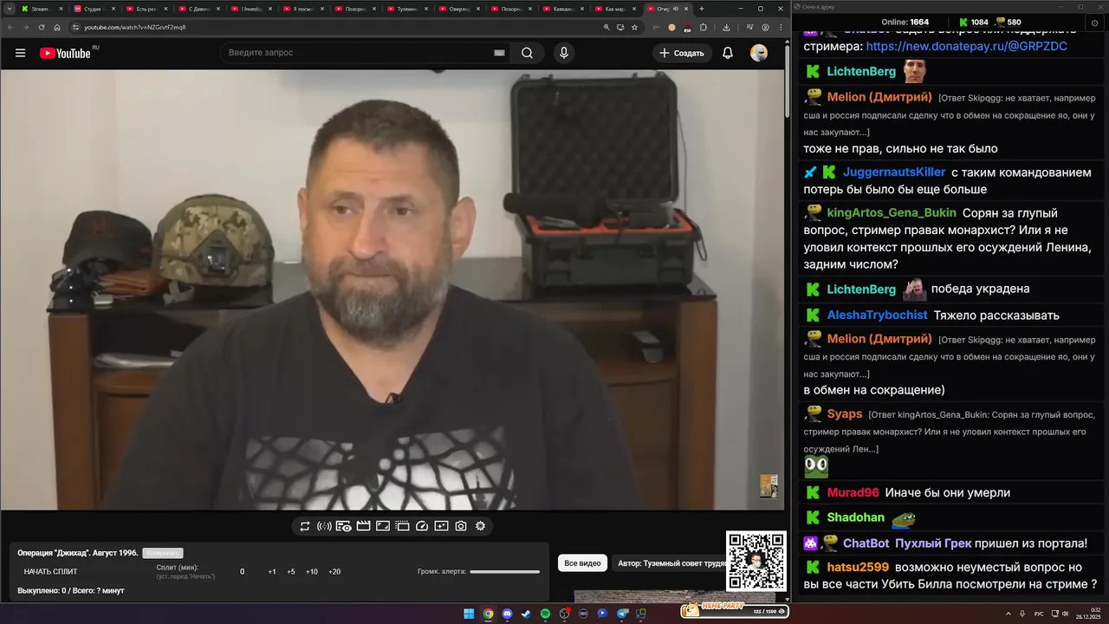
Task: Open Spotify from the taskbar
Action: coord(545,614)
